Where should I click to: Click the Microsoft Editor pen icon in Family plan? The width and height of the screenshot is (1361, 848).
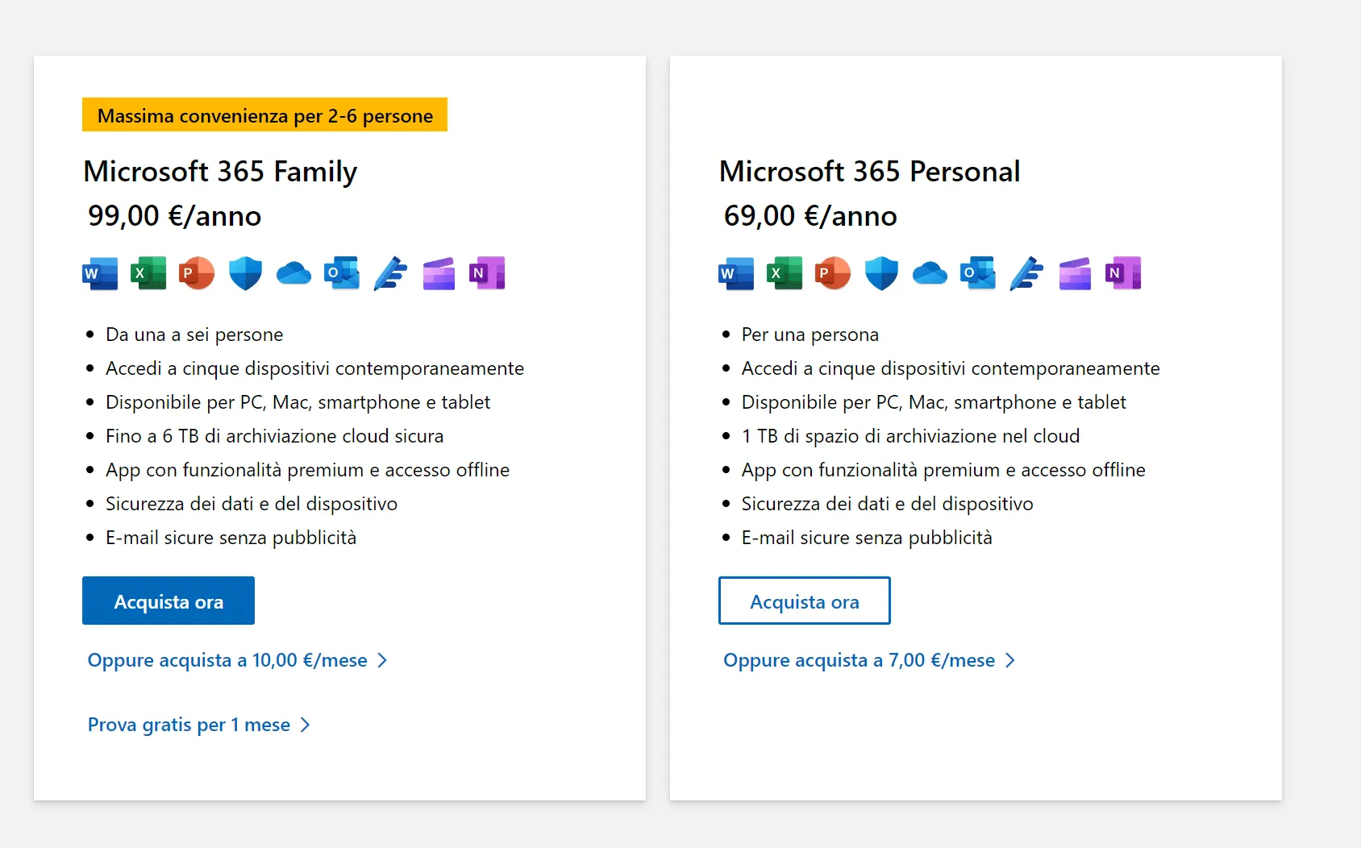389,272
